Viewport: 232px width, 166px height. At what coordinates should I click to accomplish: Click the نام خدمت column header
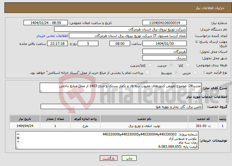144,119
